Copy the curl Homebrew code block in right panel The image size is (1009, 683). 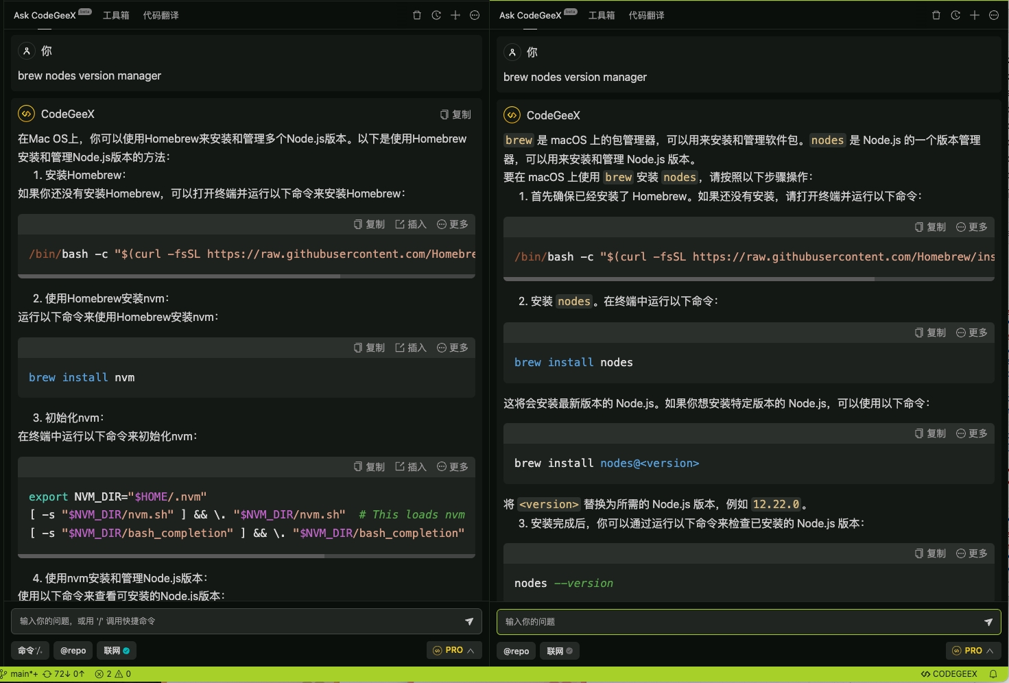(930, 227)
